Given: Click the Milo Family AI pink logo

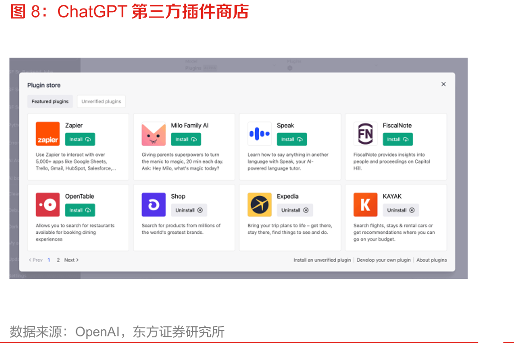Looking at the screenshot, I should pyautogui.click(x=153, y=134).
